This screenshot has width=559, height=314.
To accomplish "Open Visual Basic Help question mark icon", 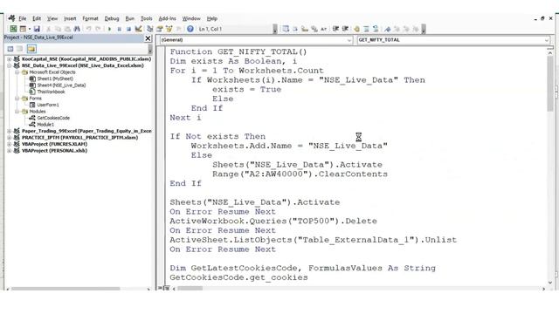I will coord(190,29).
